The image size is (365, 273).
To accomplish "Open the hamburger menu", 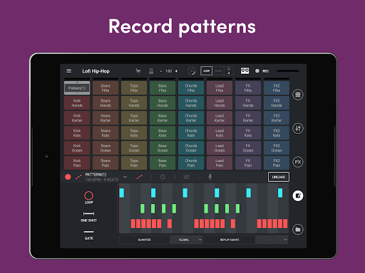I will pyautogui.click(x=69, y=71).
